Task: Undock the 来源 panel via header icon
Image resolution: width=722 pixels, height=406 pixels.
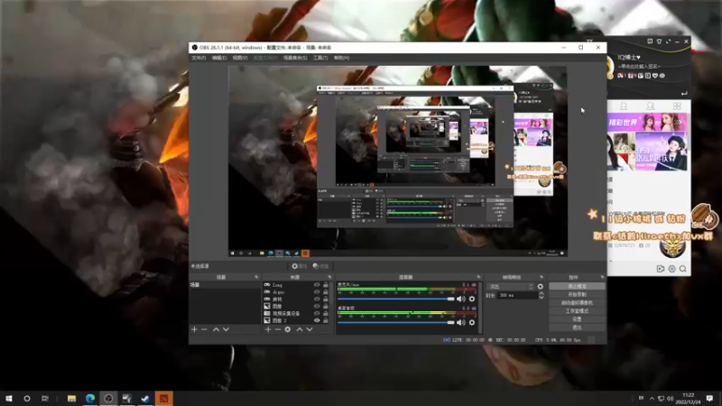Action: coord(329,277)
